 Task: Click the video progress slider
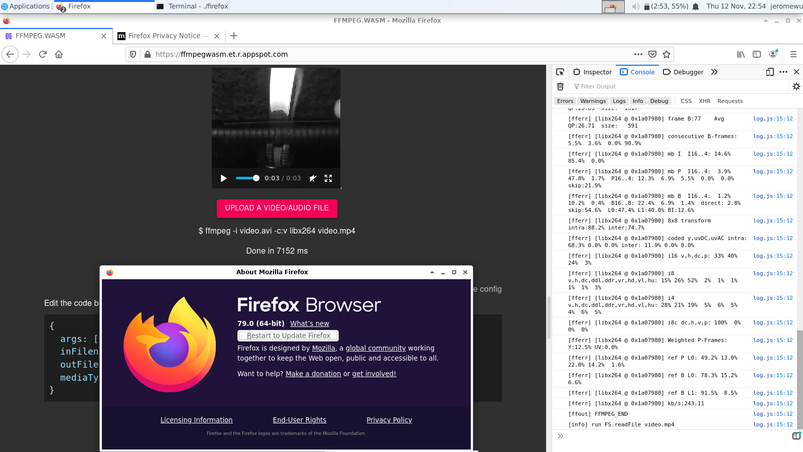(x=247, y=178)
